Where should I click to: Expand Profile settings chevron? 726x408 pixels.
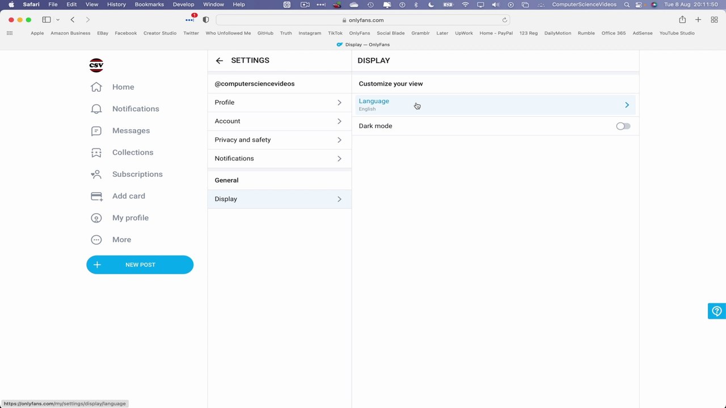point(339,103)
